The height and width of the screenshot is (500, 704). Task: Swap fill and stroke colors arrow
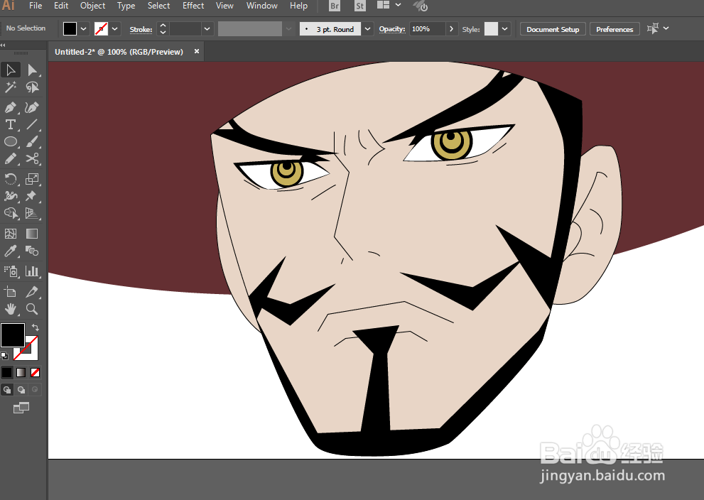pos(35,327)
